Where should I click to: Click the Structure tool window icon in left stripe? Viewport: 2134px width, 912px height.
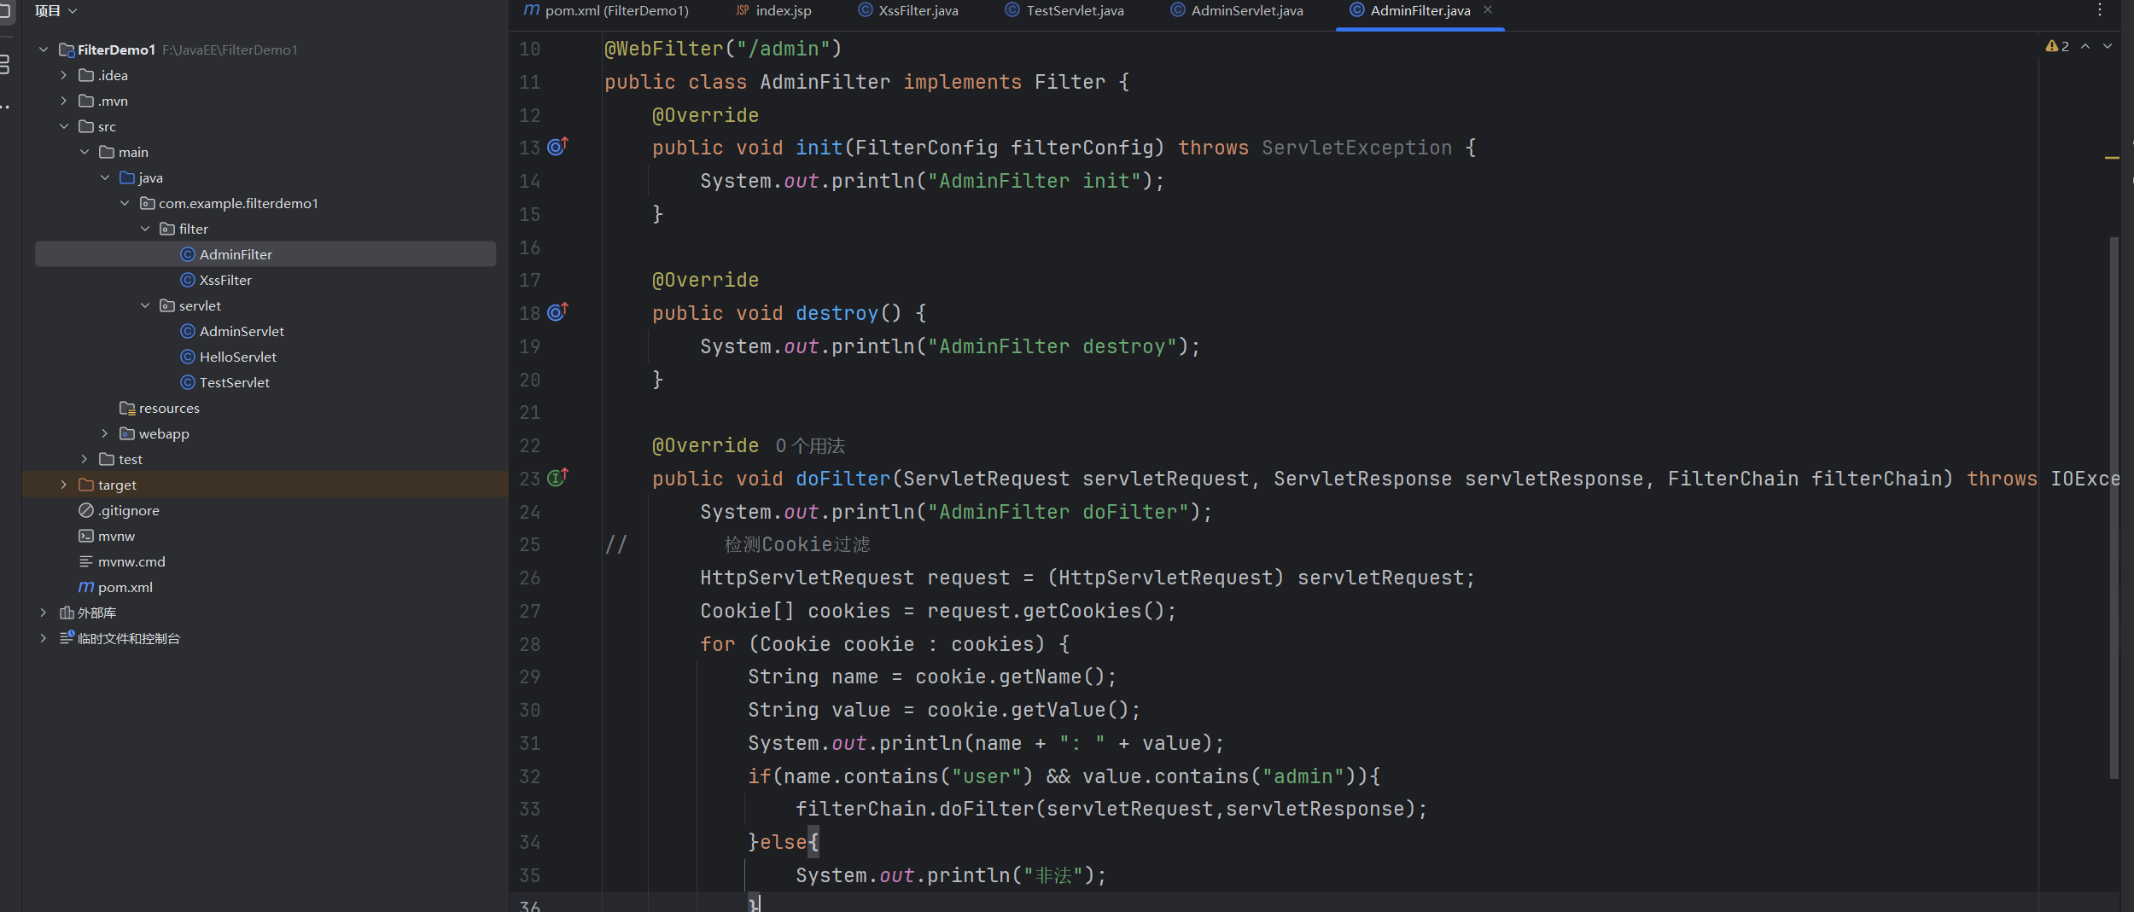coord(3,64)
